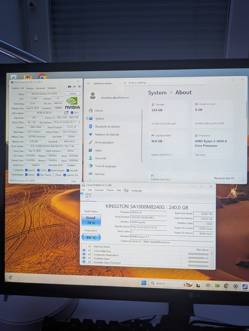Screen dimensions: 249x331
Task: Take GPU-Z screenshot with camera icon
Action: tap(70, 87)
